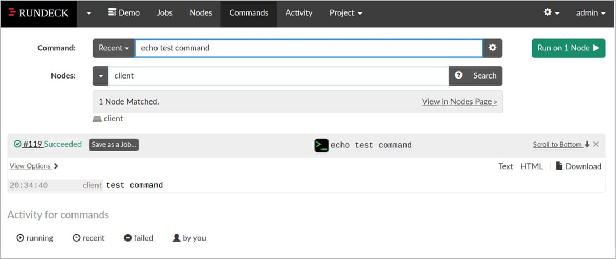Click the Save as a Job button

pyautogui.click(x=114, y=145)
